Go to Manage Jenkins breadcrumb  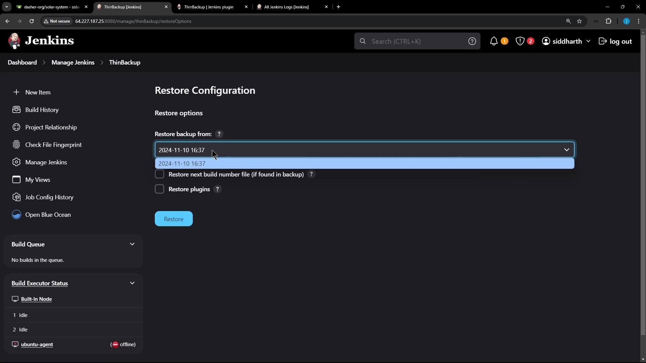pos(73,63)
